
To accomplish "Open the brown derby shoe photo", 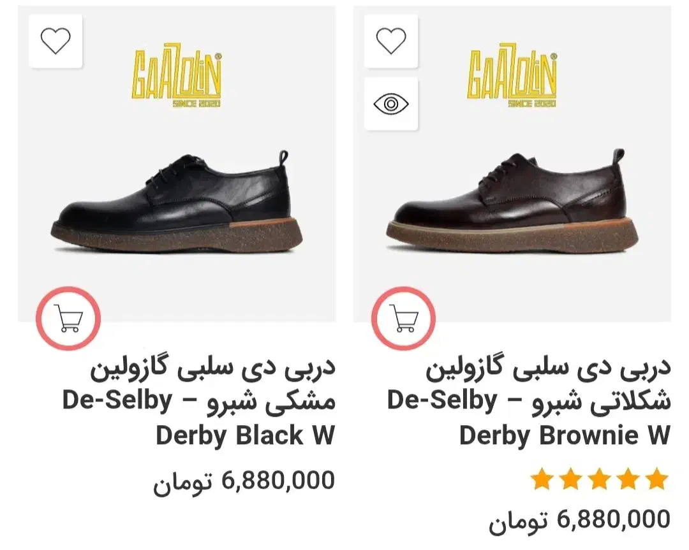I will coord(513,203).
